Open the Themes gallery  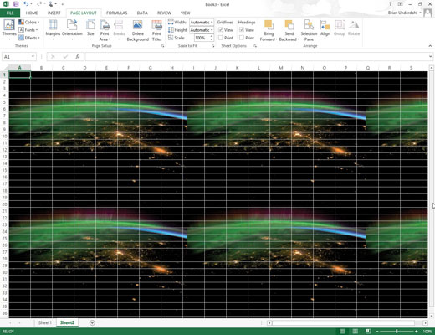coord(9,30)
